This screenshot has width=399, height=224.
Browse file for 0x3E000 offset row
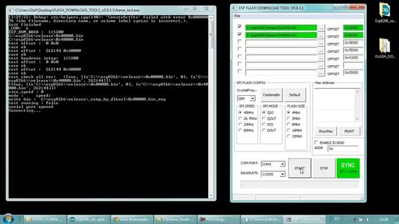pos(321,44)
